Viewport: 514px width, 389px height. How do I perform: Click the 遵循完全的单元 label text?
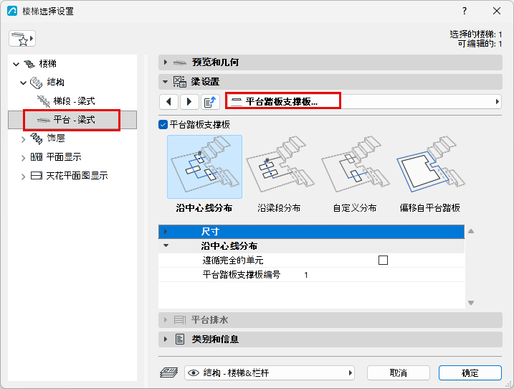point(233,261)
